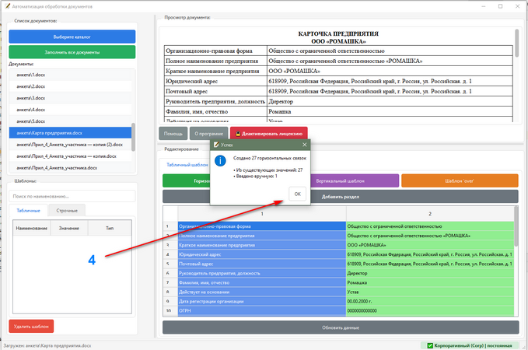Screen dimensions: 528x350
Task: Click the pencil icon in the Успех dialog title
Action: 216,145
